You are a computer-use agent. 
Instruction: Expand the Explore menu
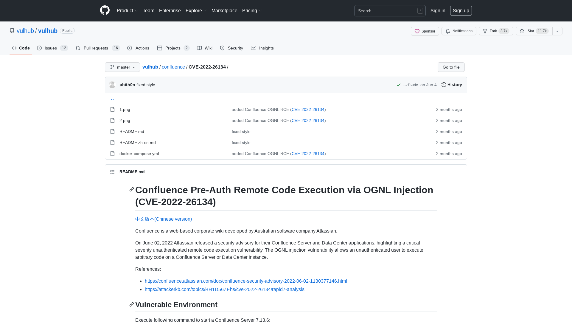[x=196, y=10]
